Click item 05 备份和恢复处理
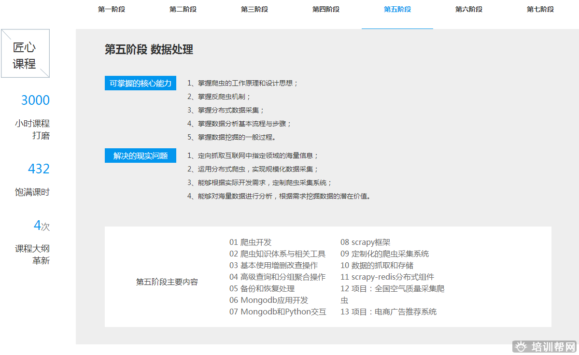Screen dimensions: 579x355 point(262,288)
